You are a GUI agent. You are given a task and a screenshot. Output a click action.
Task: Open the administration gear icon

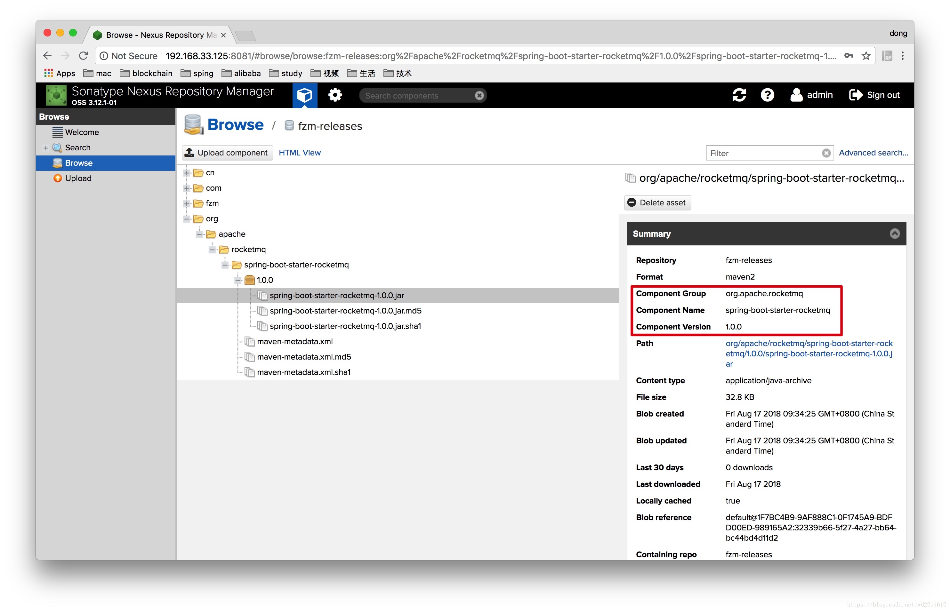(x=335, y=95)
